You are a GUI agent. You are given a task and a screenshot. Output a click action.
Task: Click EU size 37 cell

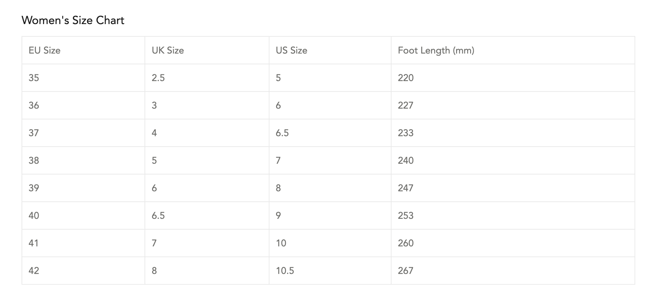tap(34, 133)
